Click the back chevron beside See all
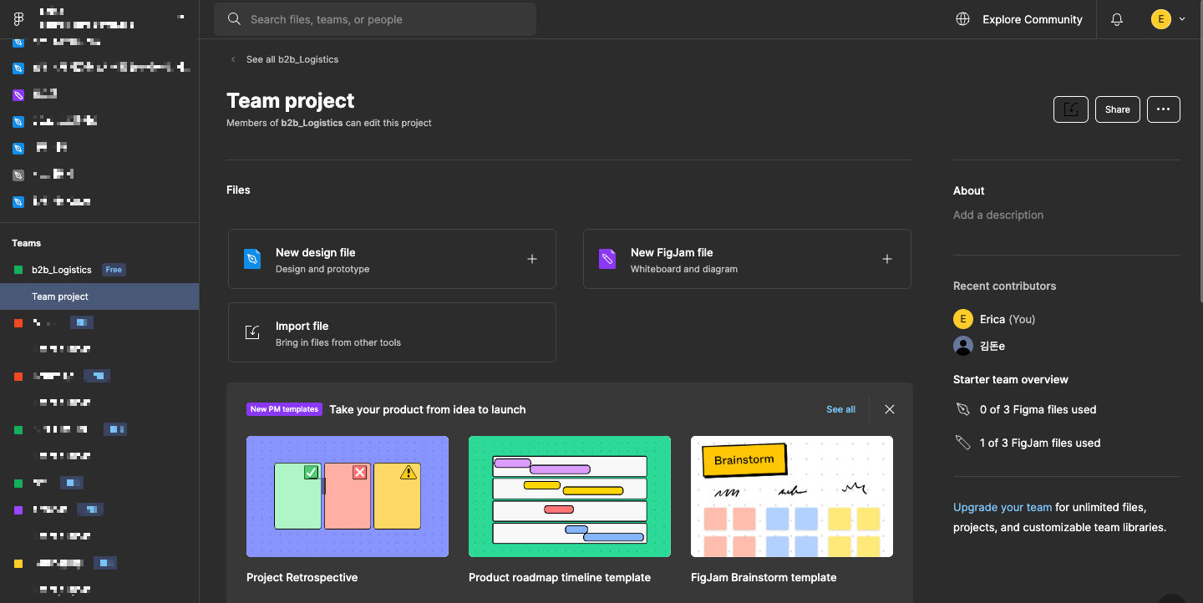 point(233,59)
